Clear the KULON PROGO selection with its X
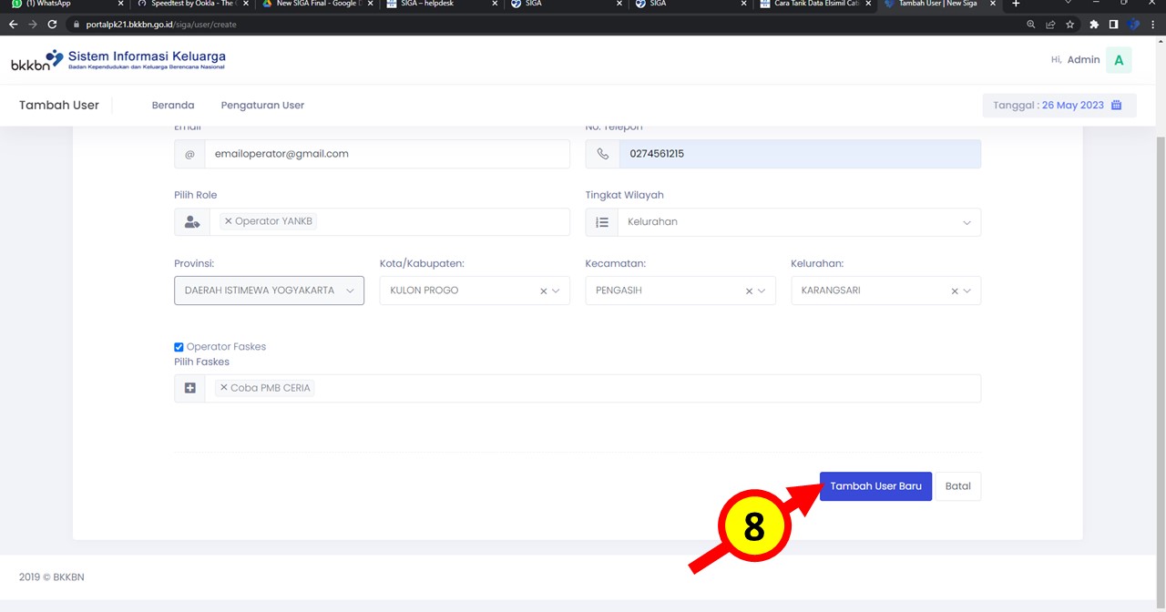The width and height of the screenshot is (1166, 612). pos(543,290)
